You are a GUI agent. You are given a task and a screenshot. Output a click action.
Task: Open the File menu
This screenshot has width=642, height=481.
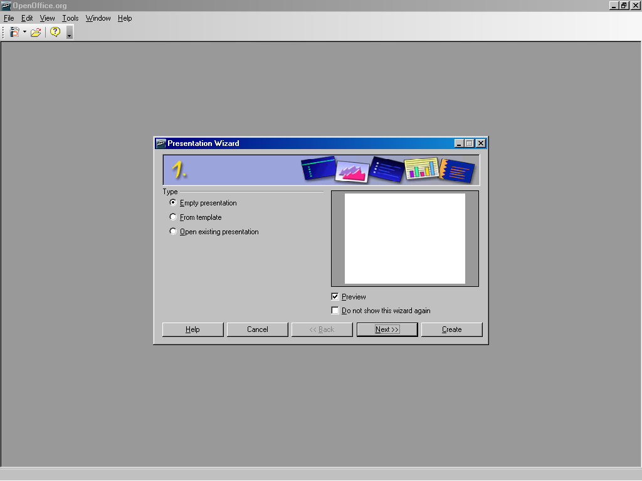9,18
